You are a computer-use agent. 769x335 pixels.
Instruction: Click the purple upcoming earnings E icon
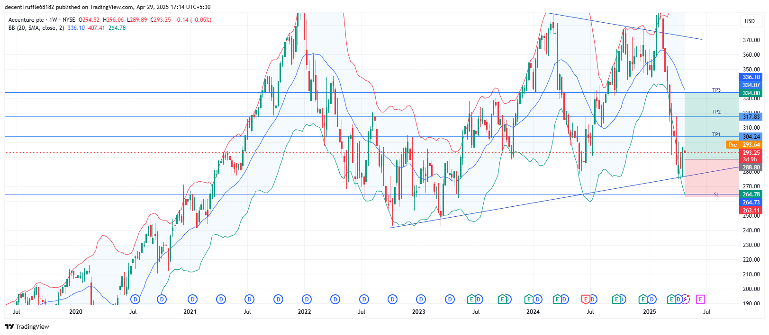click(700, 299)
